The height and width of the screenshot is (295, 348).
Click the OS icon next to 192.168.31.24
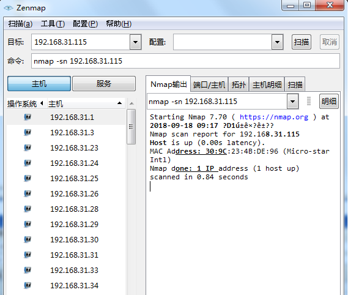click(x=28, y=163)
